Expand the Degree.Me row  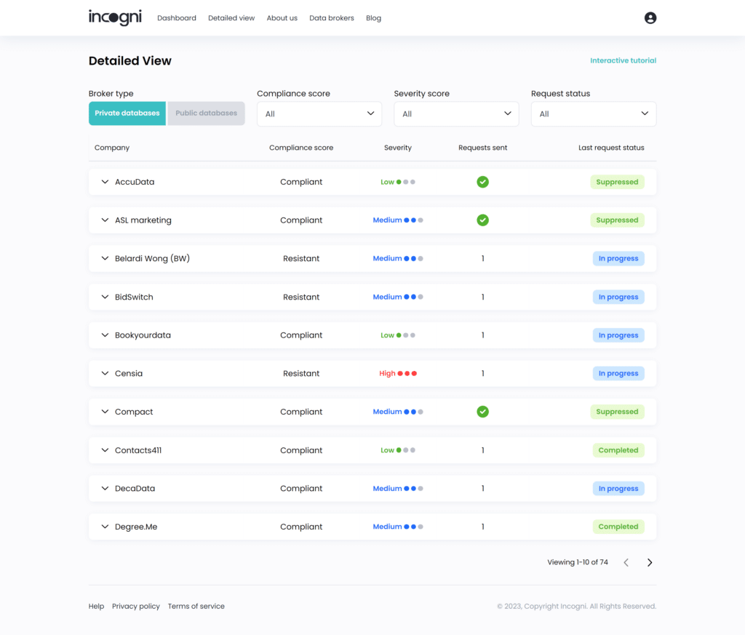(x=105, y=527)
